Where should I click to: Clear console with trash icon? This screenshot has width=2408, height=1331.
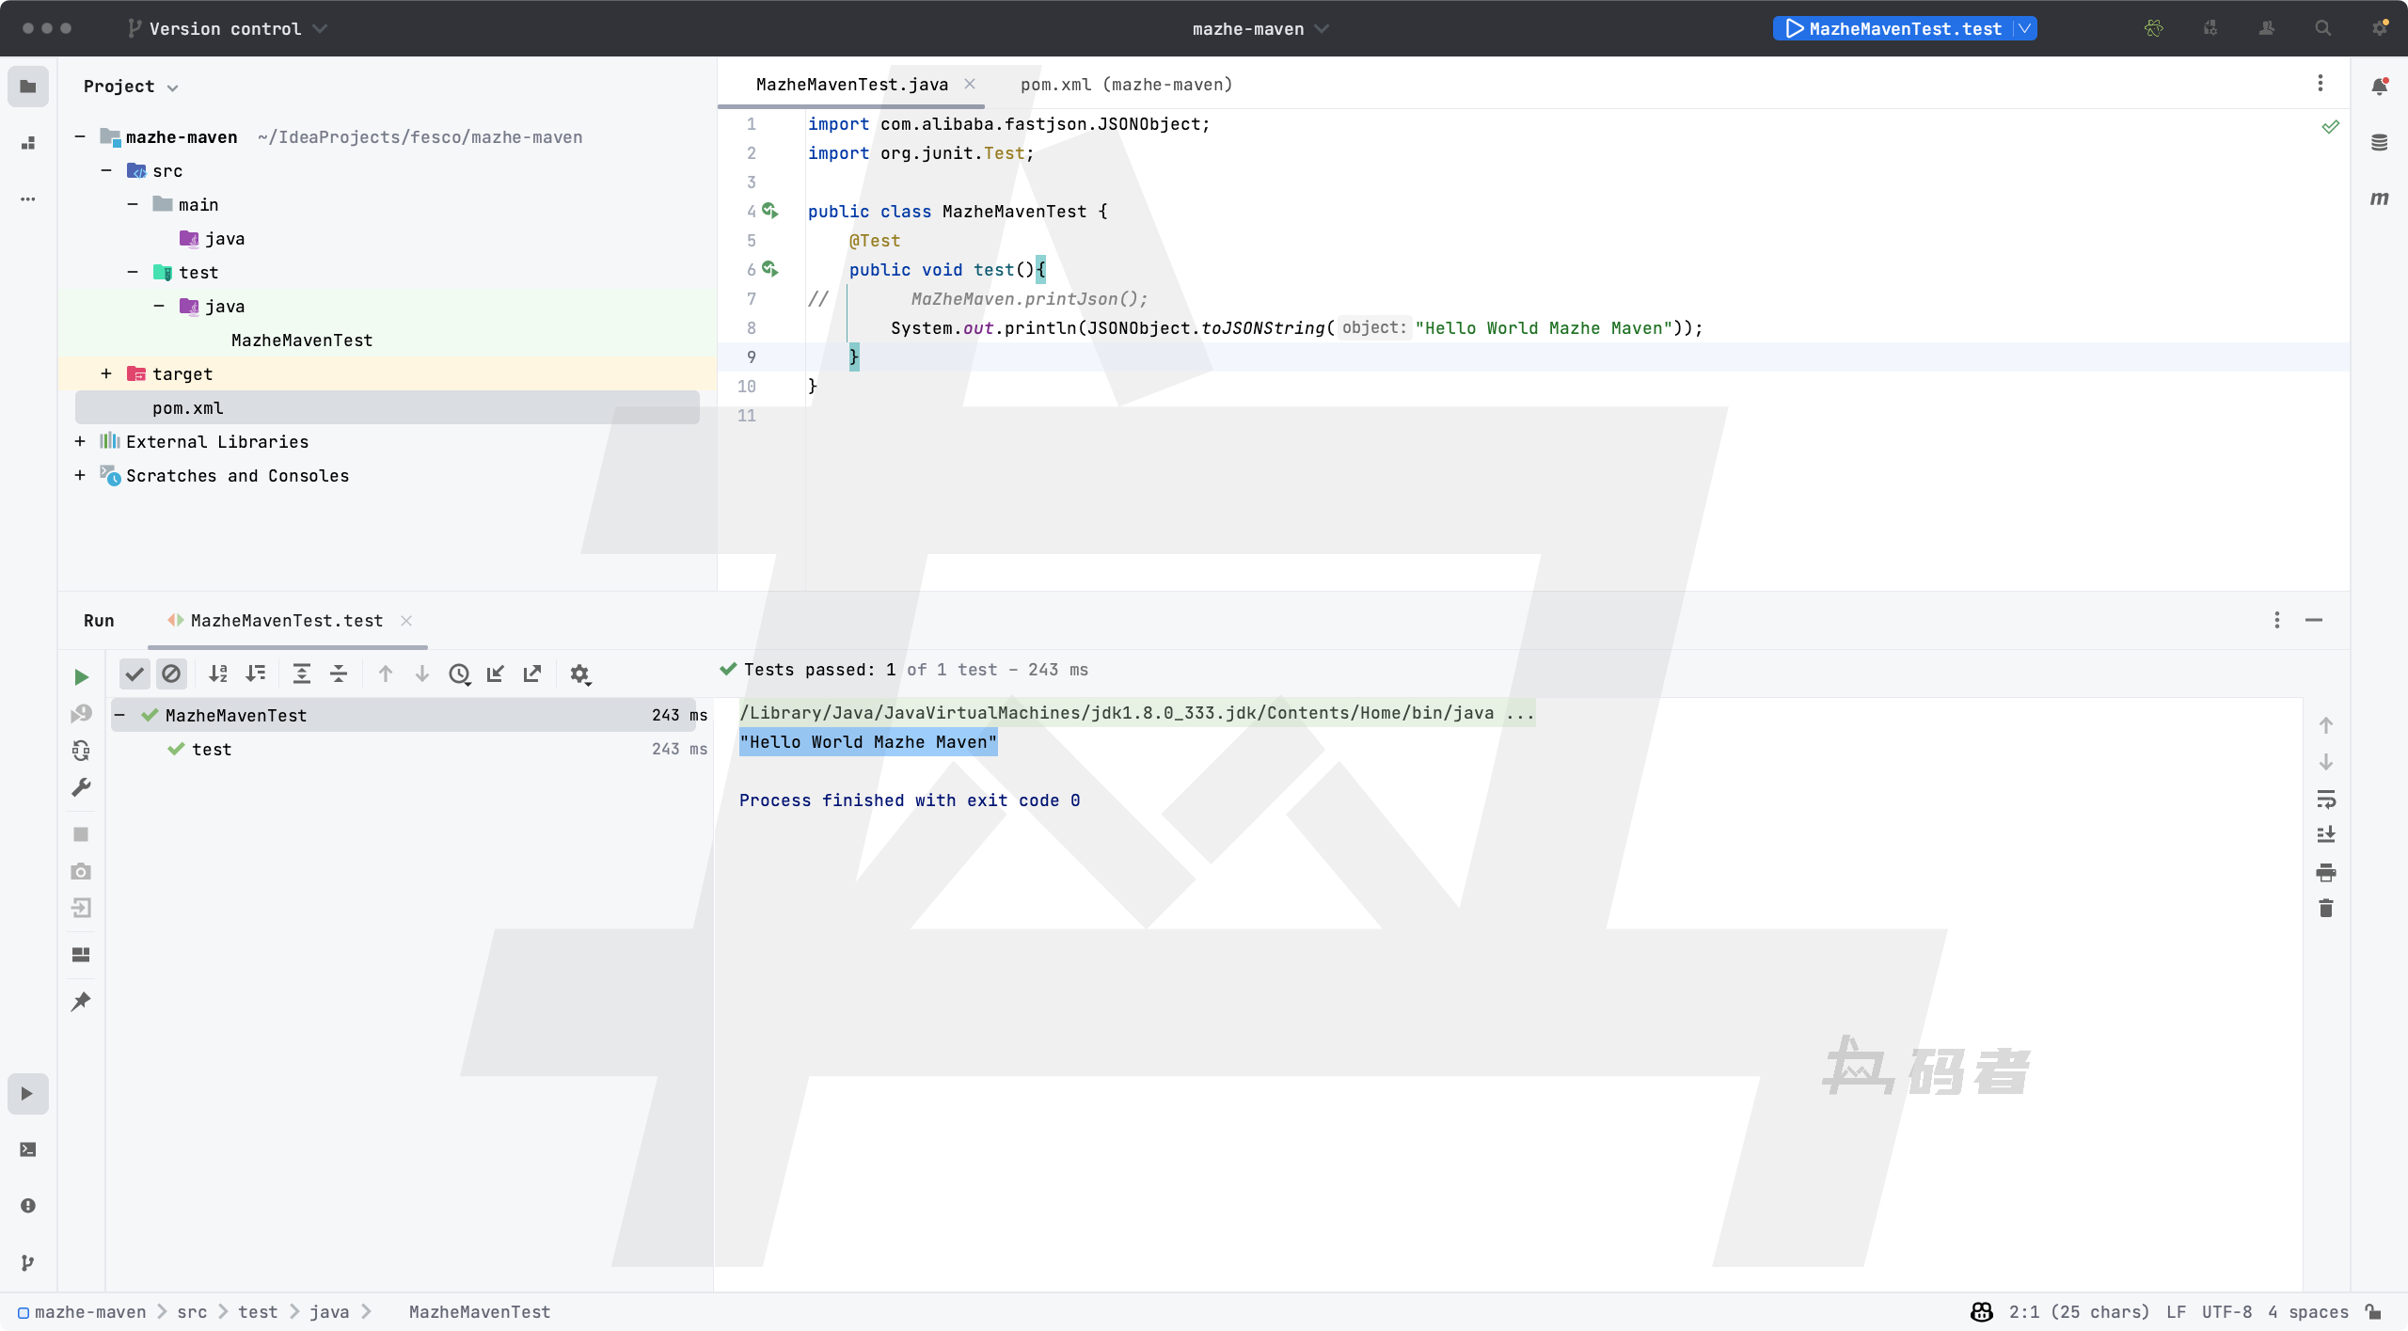[x=2325, y=909]
